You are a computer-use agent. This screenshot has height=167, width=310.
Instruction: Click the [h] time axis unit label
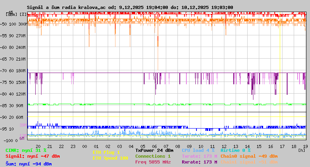[x=301, y=150]
